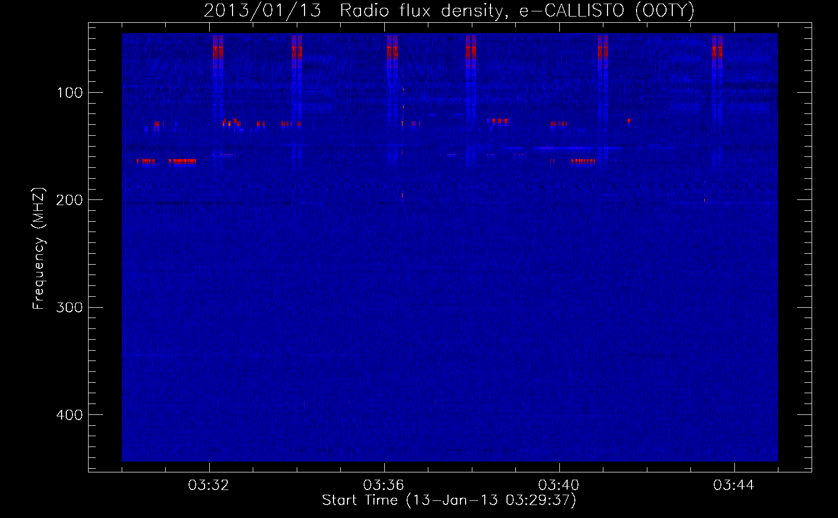Click the 100 frequency tick label
This screenshot has width=838, height=518.
click(x=69, y=93)
